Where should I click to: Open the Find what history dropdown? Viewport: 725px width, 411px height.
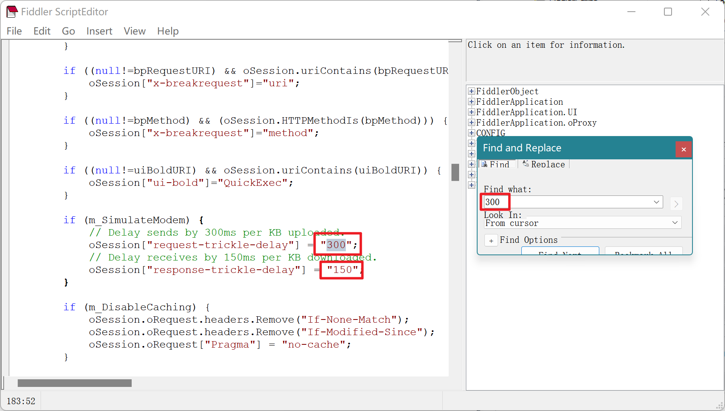(656, 202)
